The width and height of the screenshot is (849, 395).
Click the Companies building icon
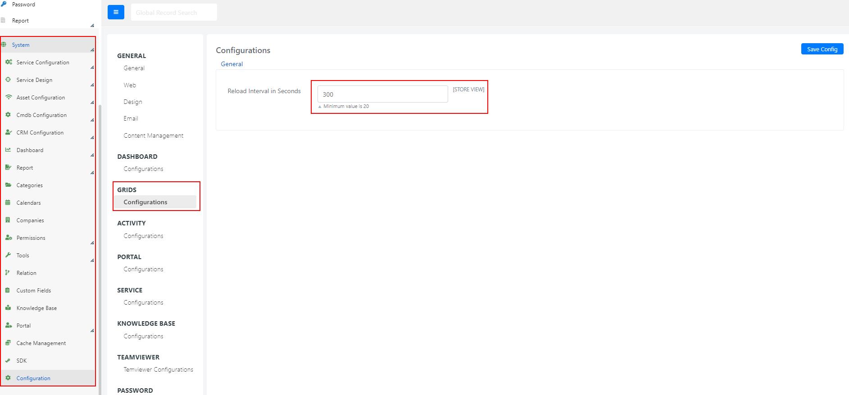(x=8, y=220)
